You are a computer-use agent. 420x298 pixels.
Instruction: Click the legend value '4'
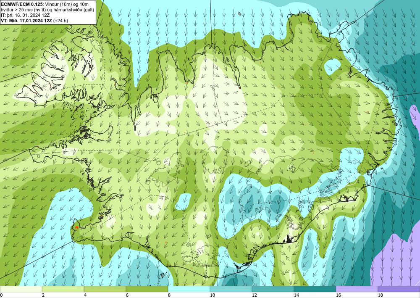85,295
